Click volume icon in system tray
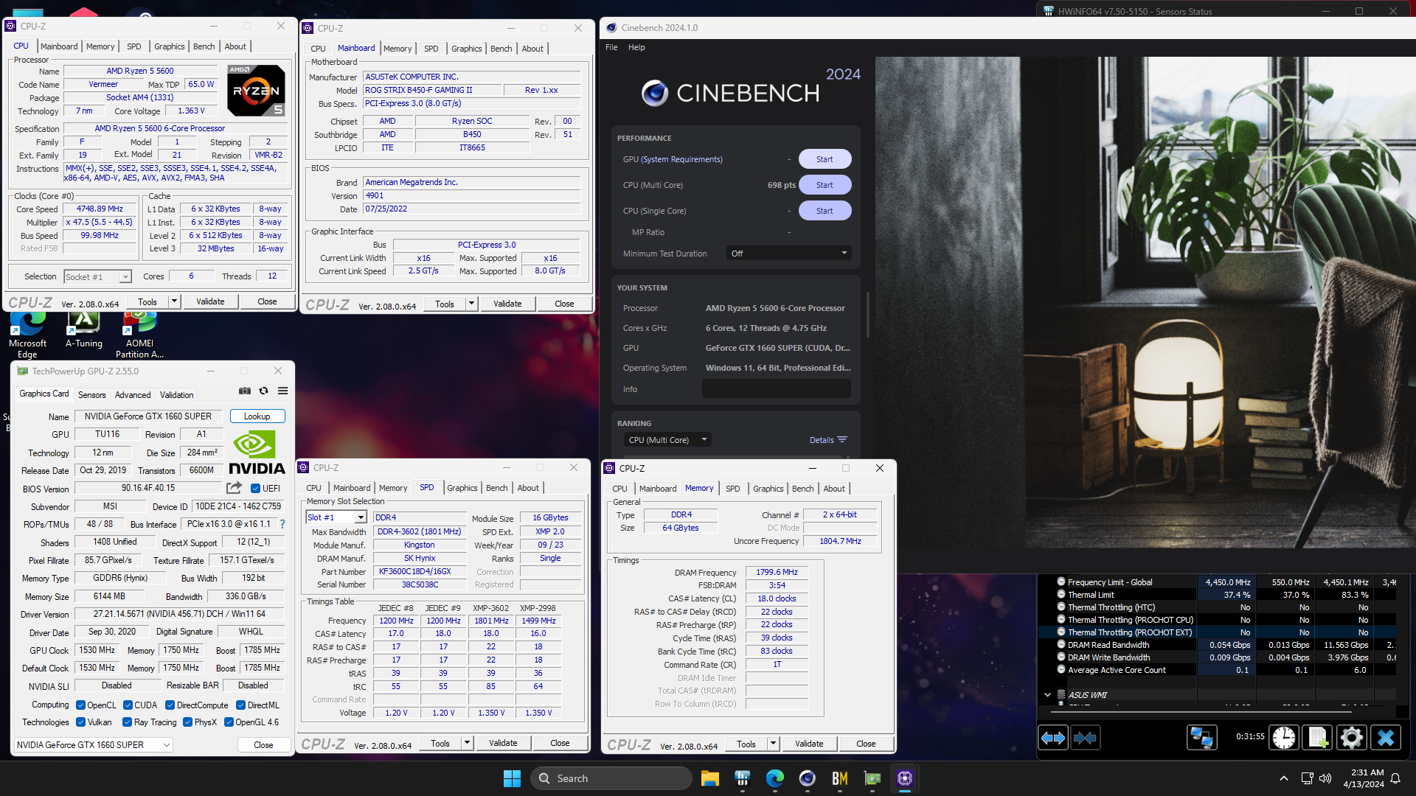This screenshot has height=796, width=1416. pos(1325,778)
